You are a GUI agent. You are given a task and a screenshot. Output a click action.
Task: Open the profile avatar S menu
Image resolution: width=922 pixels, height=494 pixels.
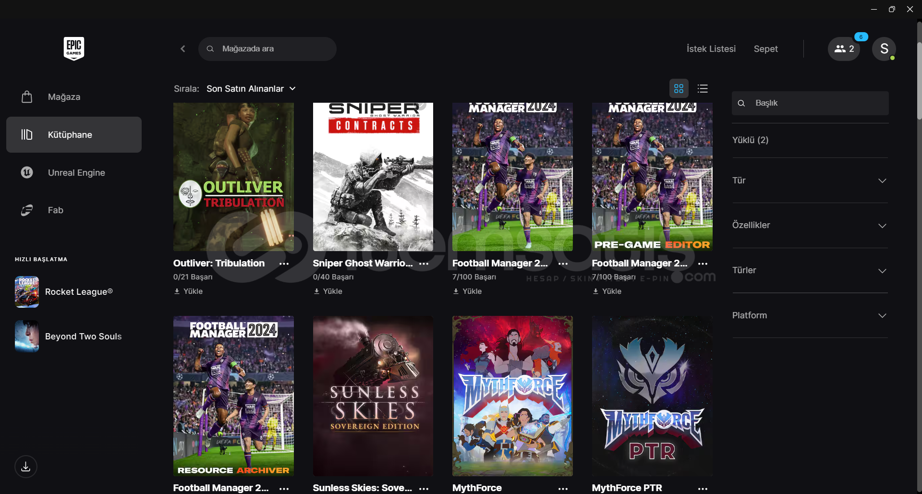(884, 49)
